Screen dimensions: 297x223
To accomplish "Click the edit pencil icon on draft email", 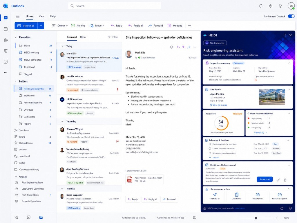I will coord(279,180).
